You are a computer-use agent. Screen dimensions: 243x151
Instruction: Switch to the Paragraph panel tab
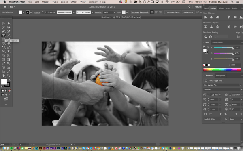220,75
